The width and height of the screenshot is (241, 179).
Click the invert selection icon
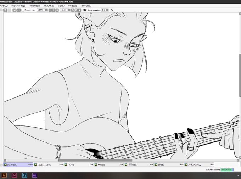(x=18, y=10)
